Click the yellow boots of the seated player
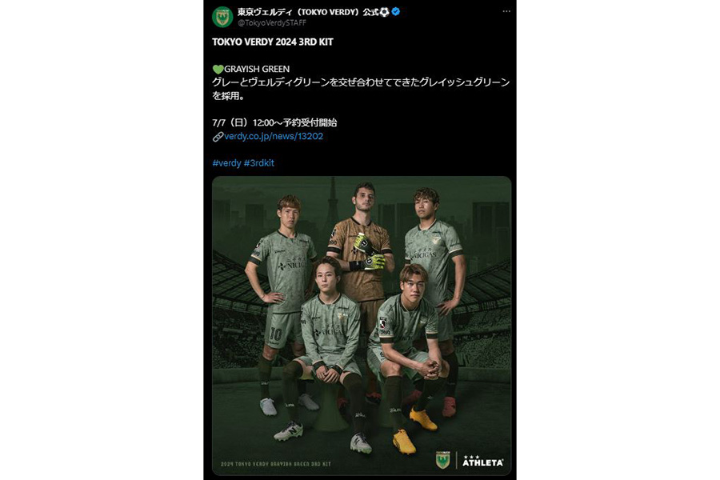 [414, 428]
